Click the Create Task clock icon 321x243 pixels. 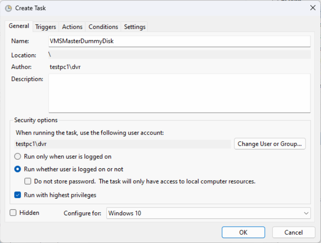(8, 8)
